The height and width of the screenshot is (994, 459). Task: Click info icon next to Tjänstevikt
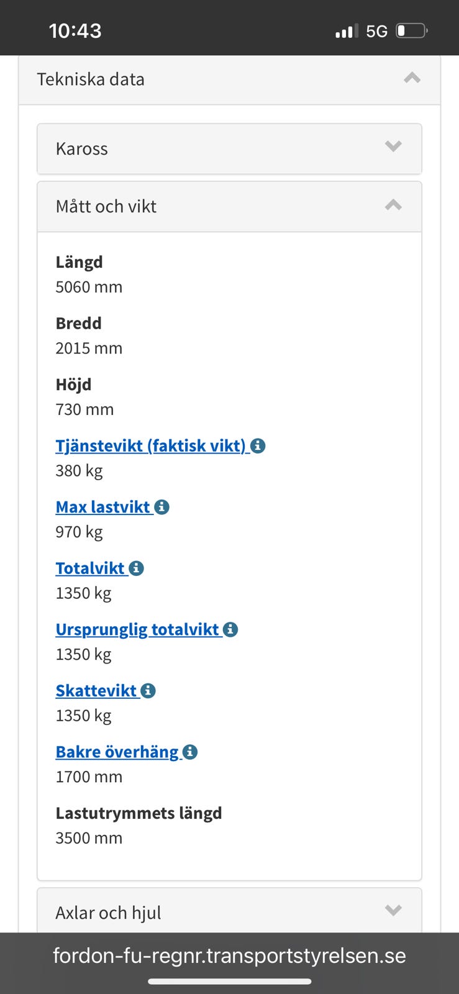point(258,446)
